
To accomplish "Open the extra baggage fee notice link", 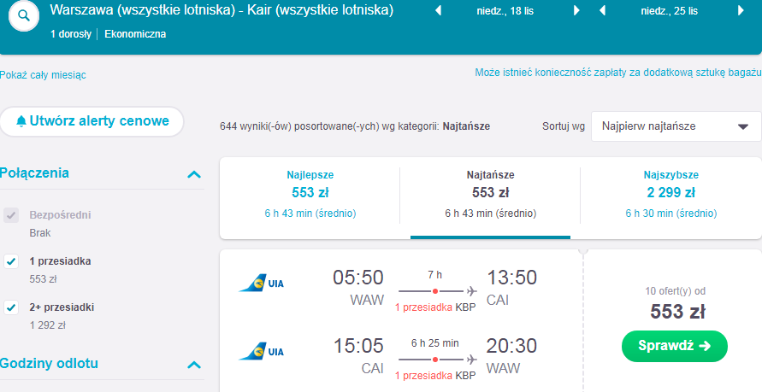I will [617, 73].
